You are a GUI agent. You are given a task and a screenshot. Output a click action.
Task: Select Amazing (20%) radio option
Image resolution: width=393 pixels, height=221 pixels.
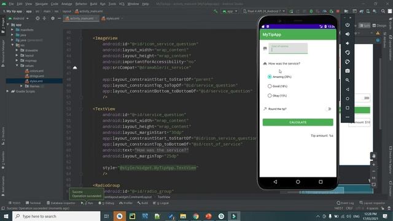279,77
